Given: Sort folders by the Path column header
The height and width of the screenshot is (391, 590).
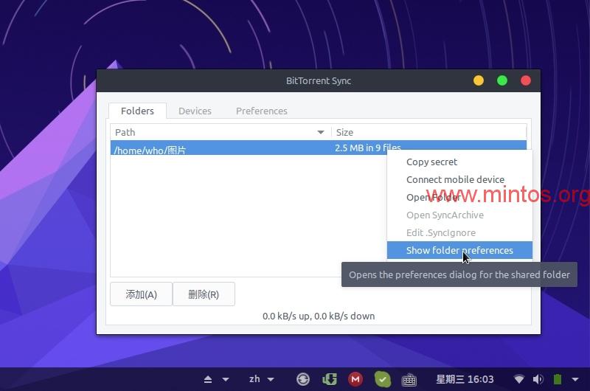Looking at the screenshot, I should tap(220, 133).
